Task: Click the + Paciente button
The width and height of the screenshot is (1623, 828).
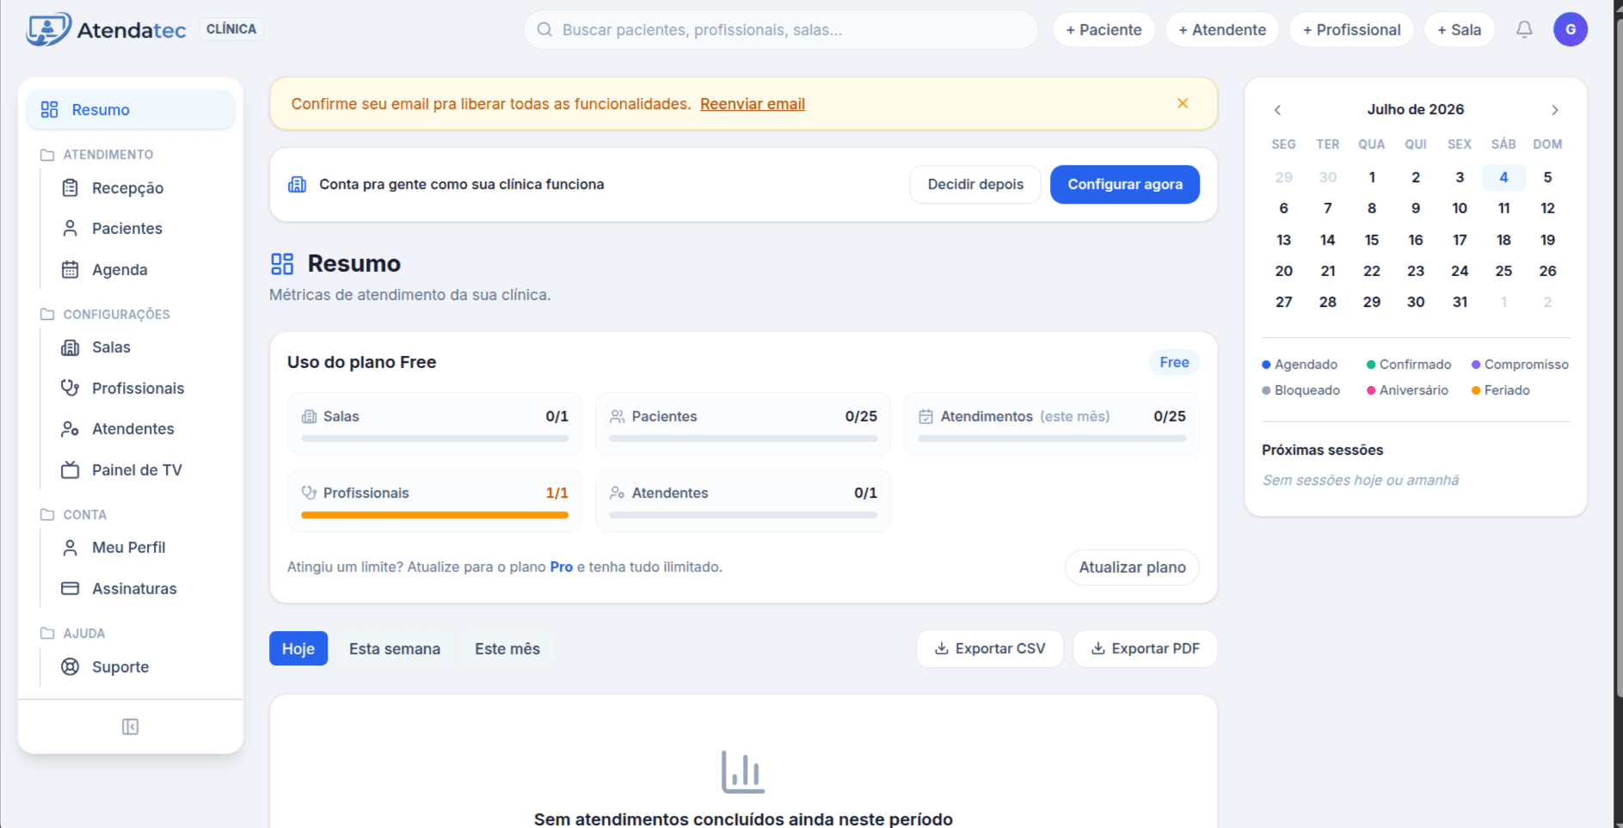Action: click(1104, 29)
